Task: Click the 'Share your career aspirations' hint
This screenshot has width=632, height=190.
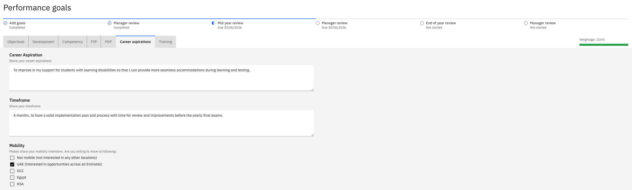Action: point(30,61)
